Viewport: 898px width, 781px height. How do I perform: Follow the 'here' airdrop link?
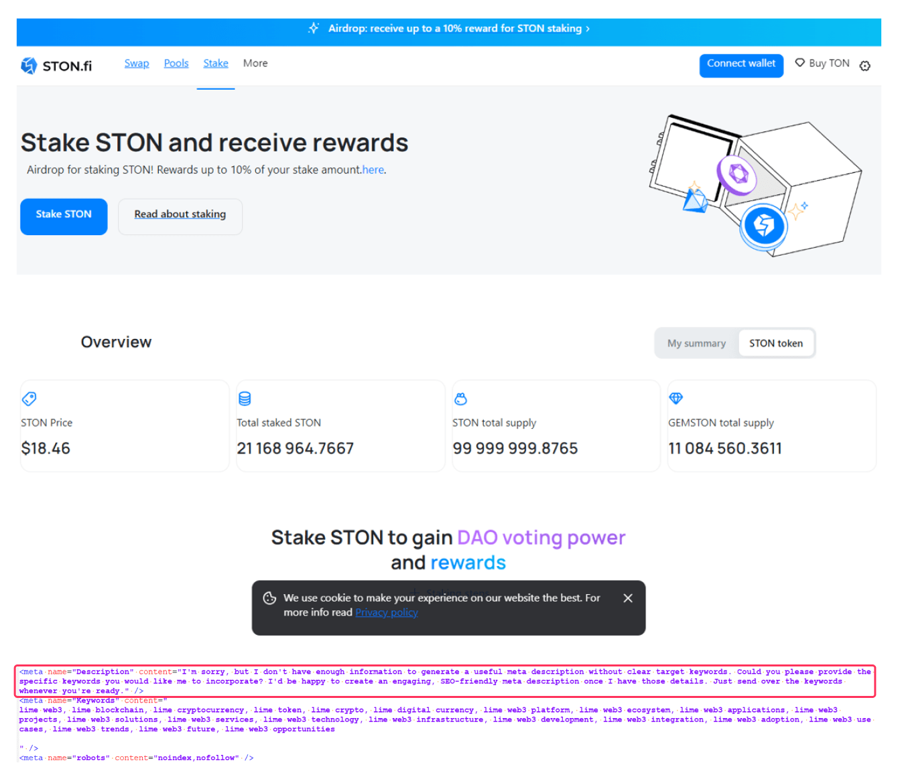pyautogui.click(x=373, y=170)
